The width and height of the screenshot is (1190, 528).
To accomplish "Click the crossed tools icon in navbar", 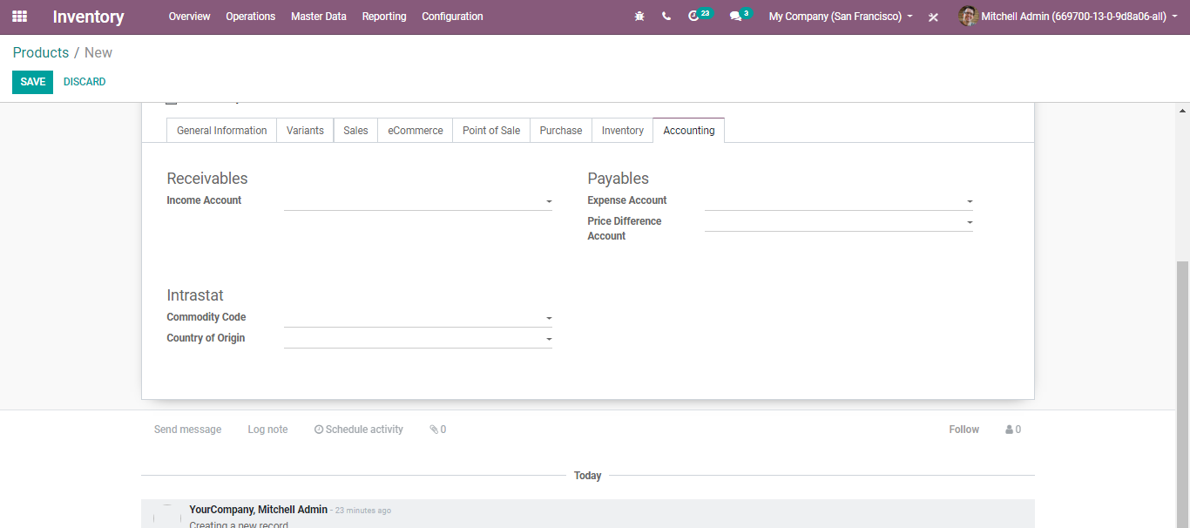I will point(933,17).
